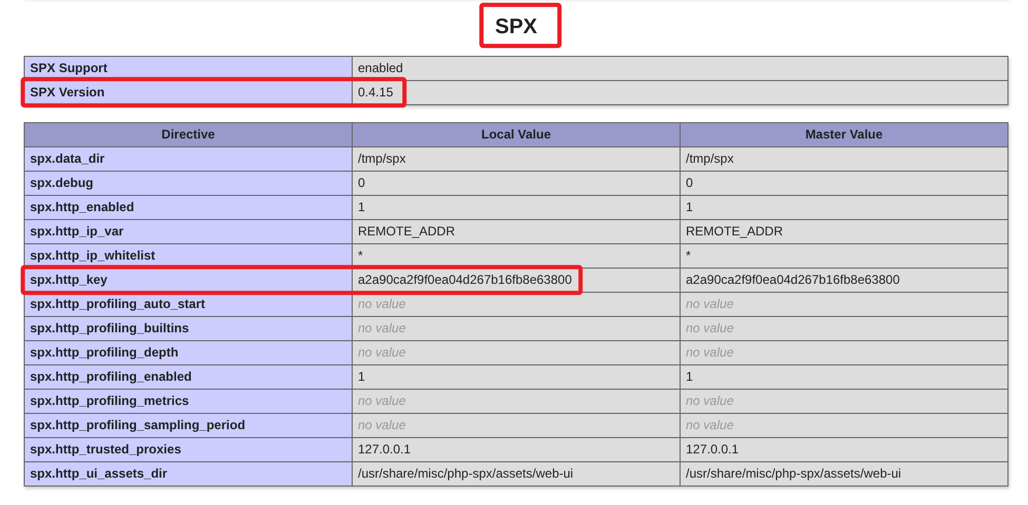This screenshot has height=505, width=1028.
Task: Click the spx.http_profiling_sampling_period directive
Action: coord(137,425)
